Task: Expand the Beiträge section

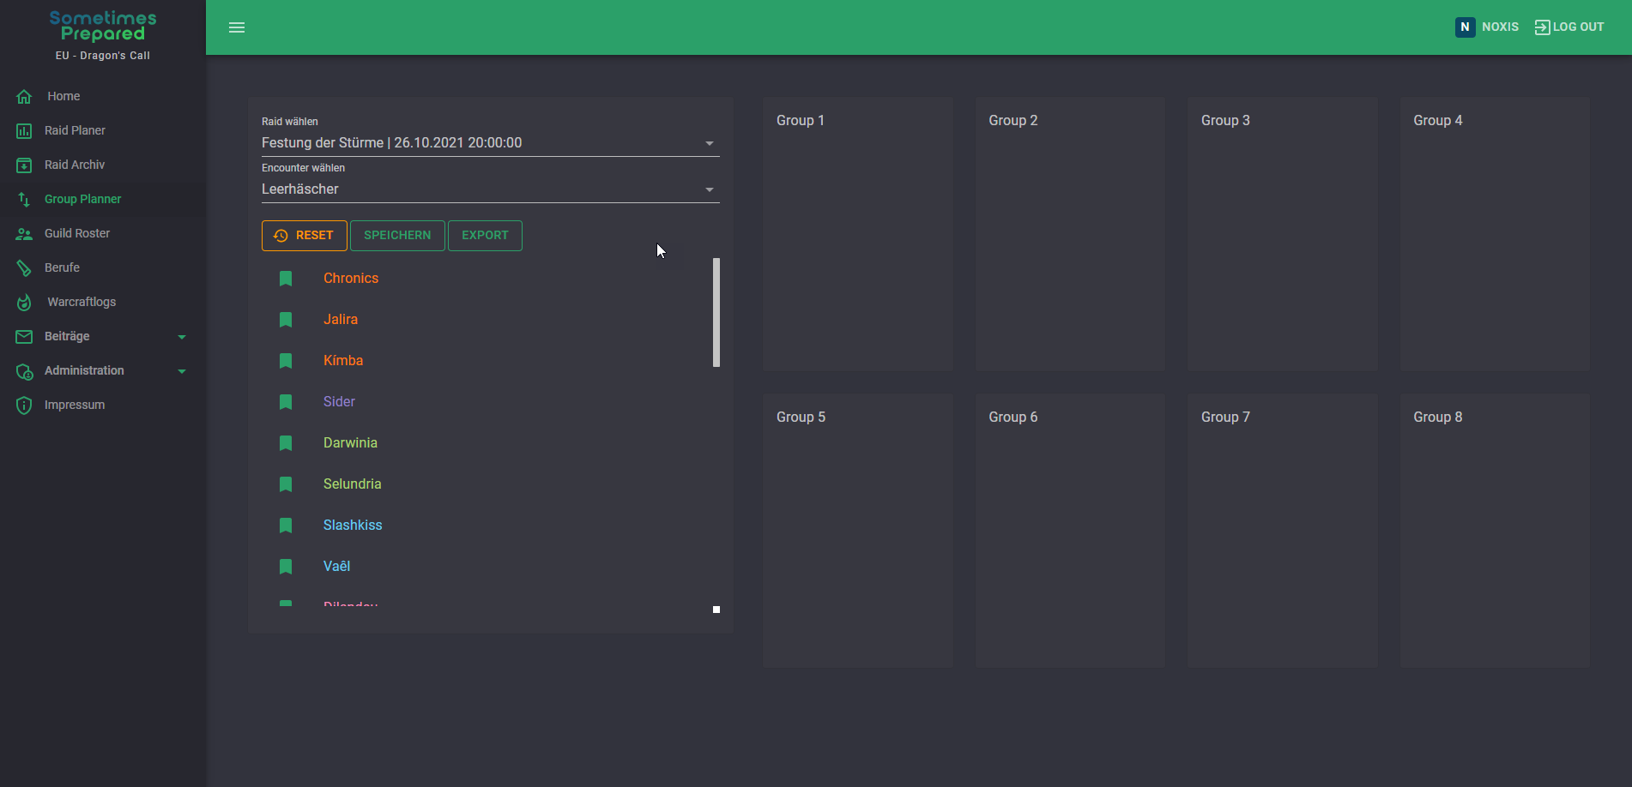Action: (x=181, y=337)
